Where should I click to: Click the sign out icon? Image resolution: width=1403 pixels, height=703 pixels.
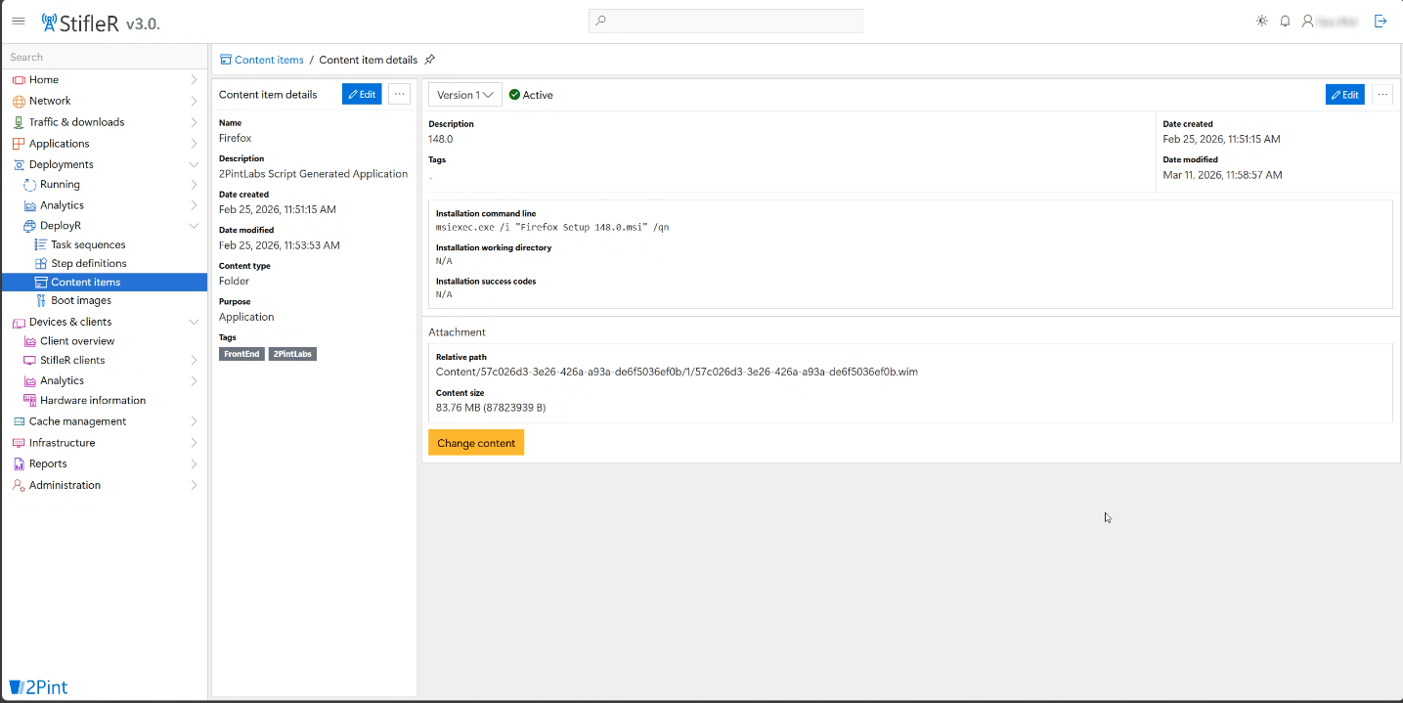click(x=1381, y=21)
